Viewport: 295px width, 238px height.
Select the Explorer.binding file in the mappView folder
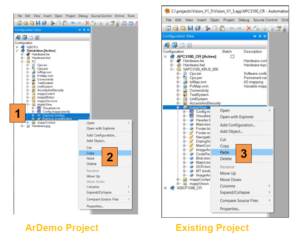coord(53,115)
